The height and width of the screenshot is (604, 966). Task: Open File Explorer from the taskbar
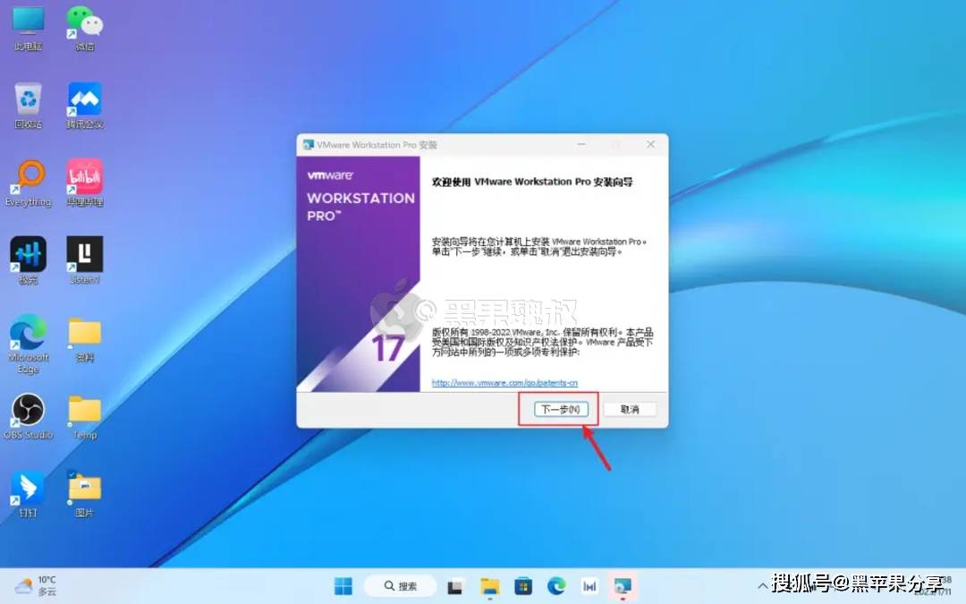[x=490, y=586]
